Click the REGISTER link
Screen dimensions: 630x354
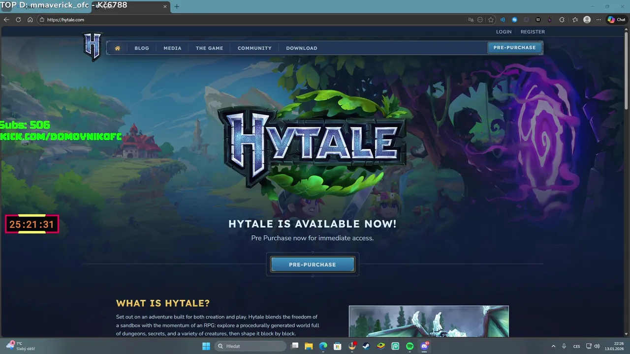point(533,32)
